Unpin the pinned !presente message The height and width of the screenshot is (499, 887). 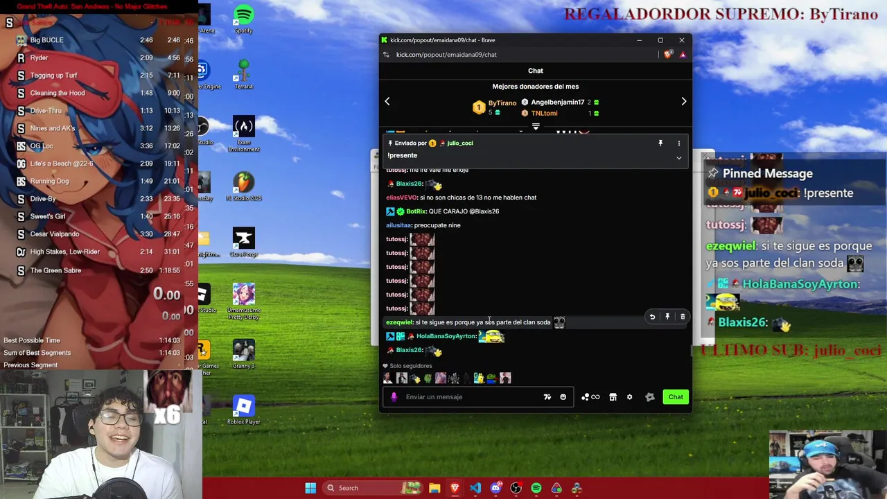click(x=660, y=143)
